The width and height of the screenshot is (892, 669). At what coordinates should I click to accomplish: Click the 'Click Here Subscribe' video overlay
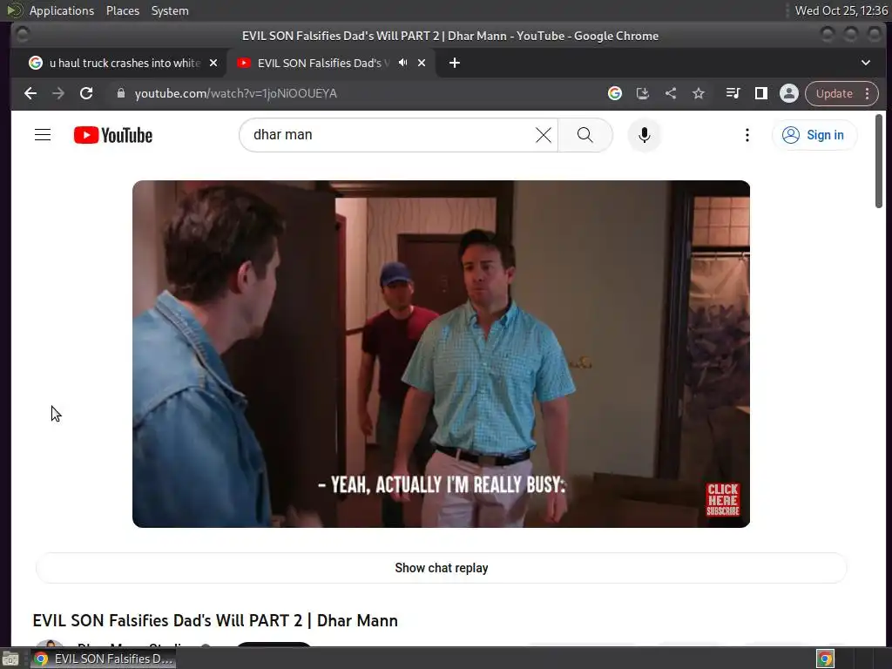(722, 500)
